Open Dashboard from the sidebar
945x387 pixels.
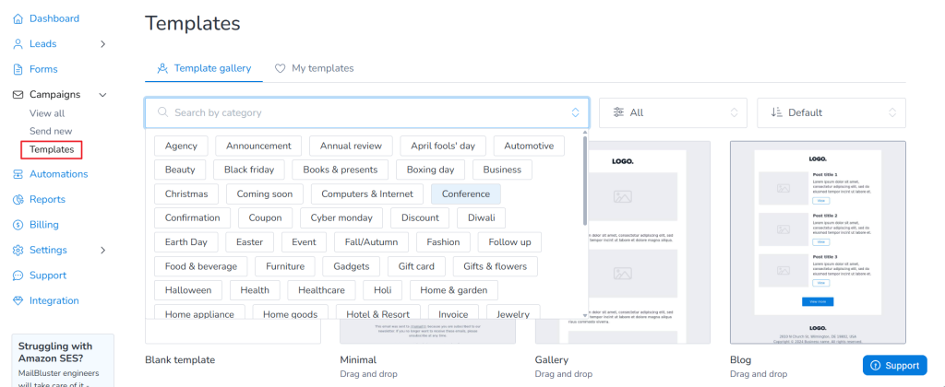[54, 18]
